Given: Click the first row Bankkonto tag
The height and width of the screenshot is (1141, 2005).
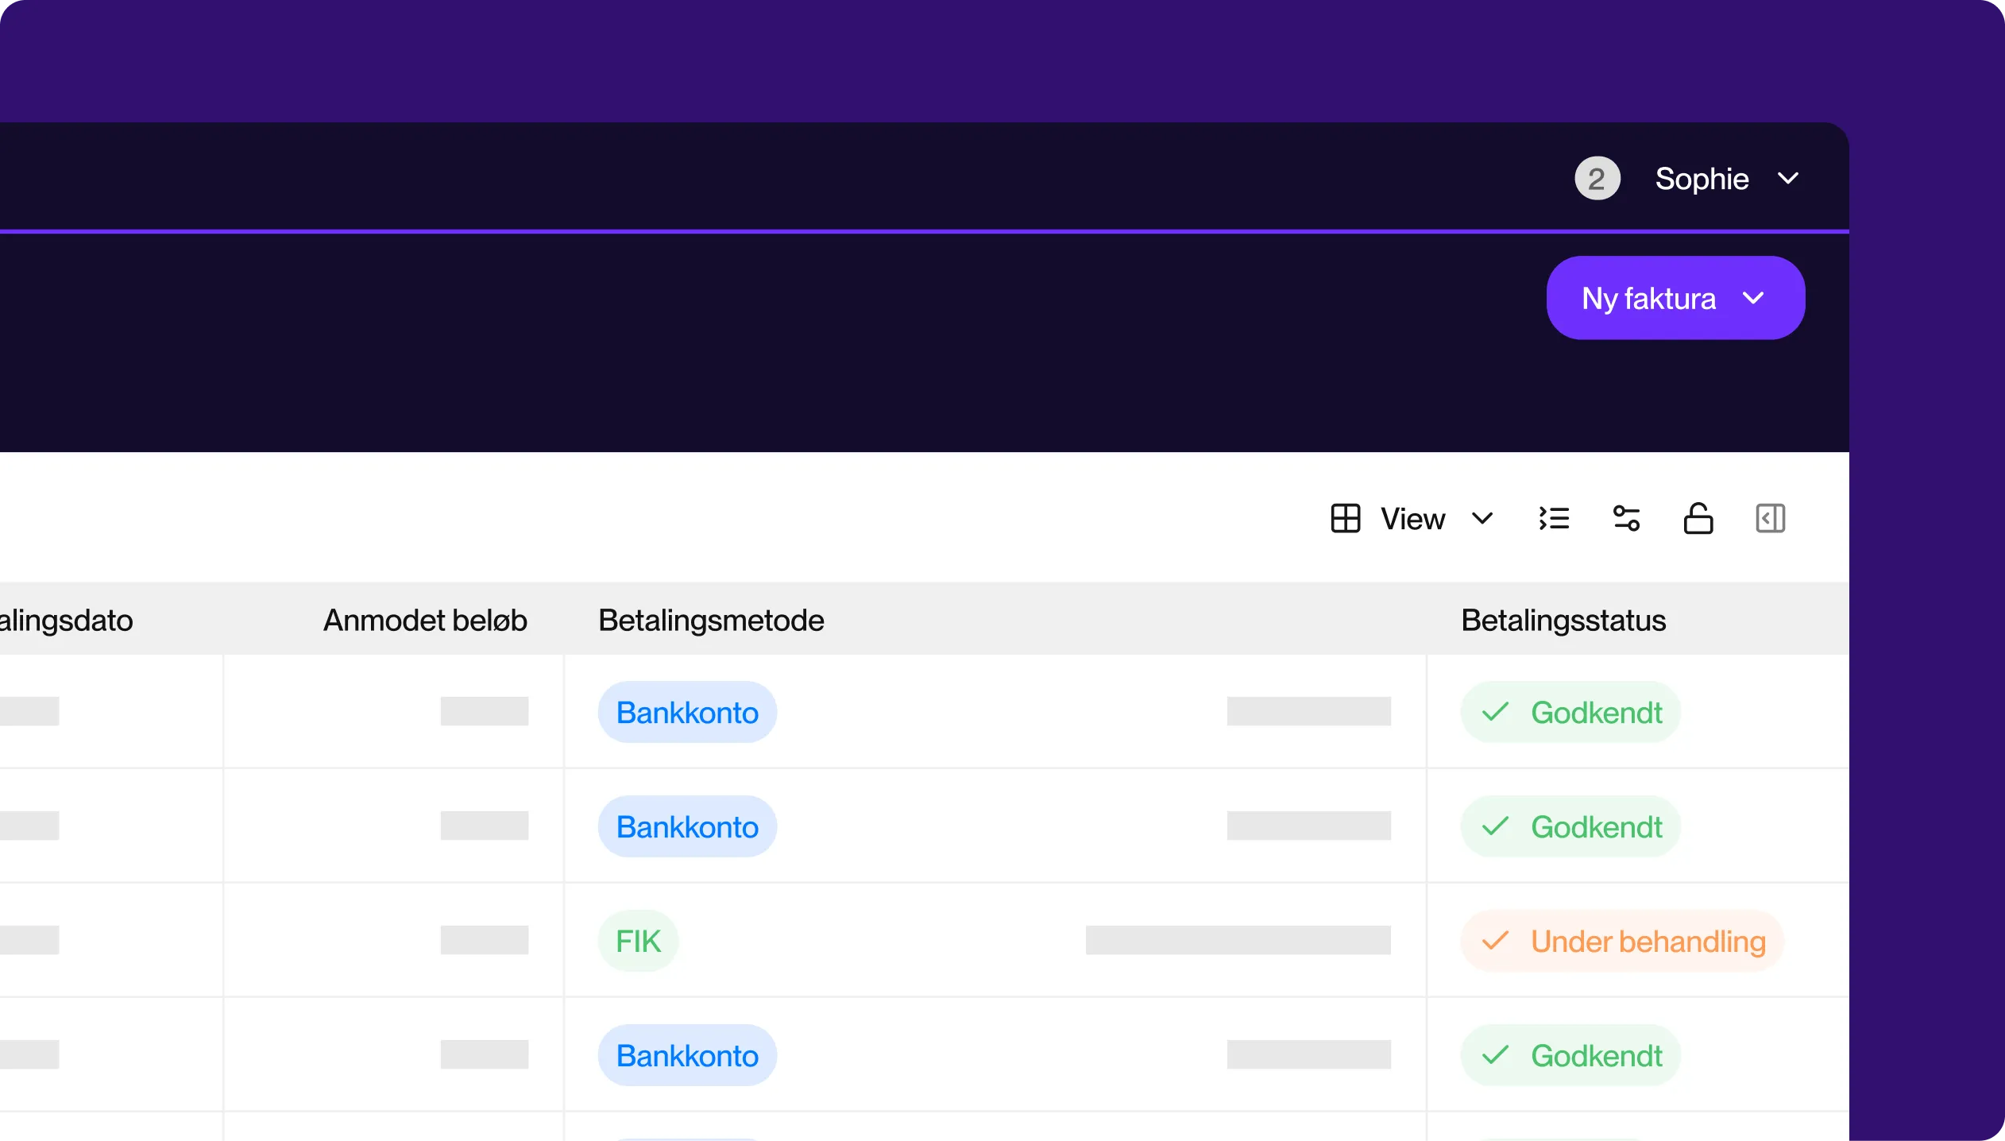Looking at the screenshot, I should pos(687,713).
